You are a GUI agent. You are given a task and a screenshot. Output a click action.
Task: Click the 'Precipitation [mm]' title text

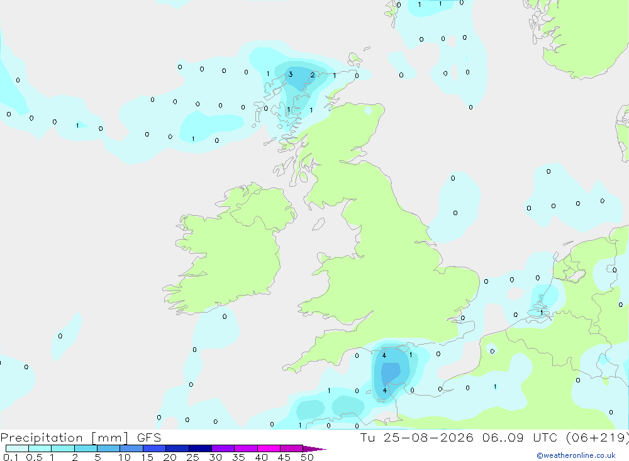(x=64, y=437)
